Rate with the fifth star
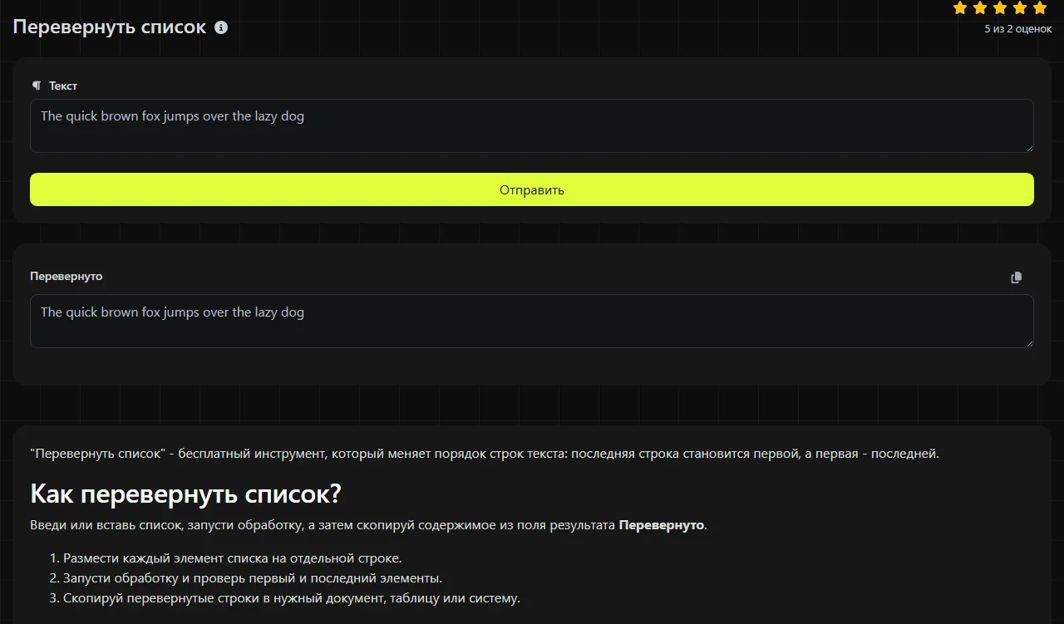 (1040, 8)
